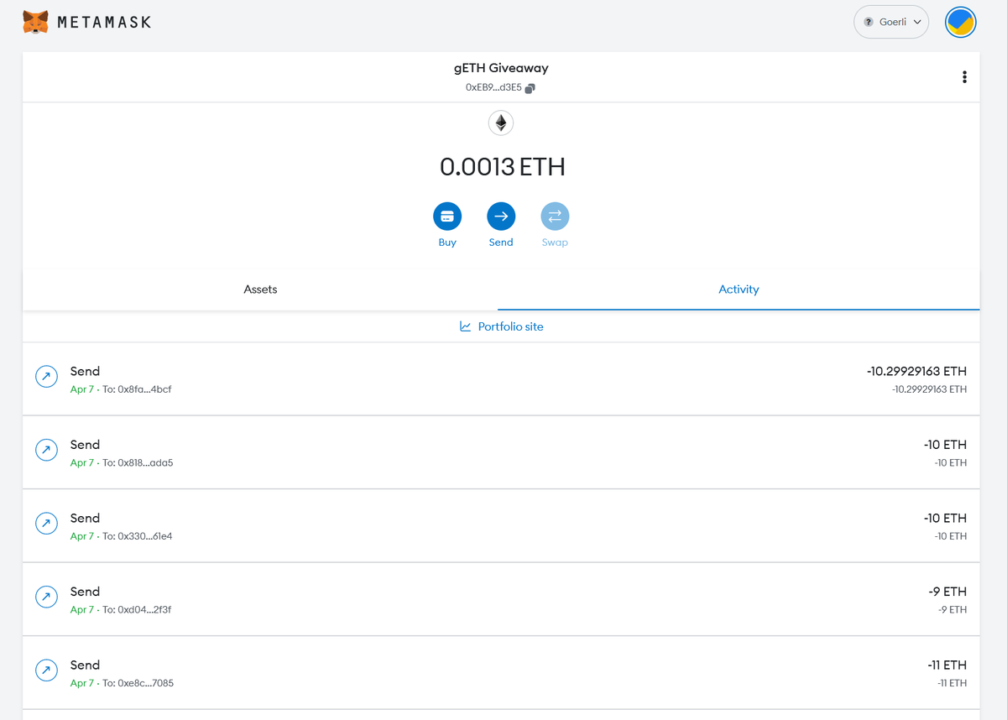The width and height of the screenshot is (1007, 720).
Task: Open the account options three-dot menu
Action: click(964, 77)
